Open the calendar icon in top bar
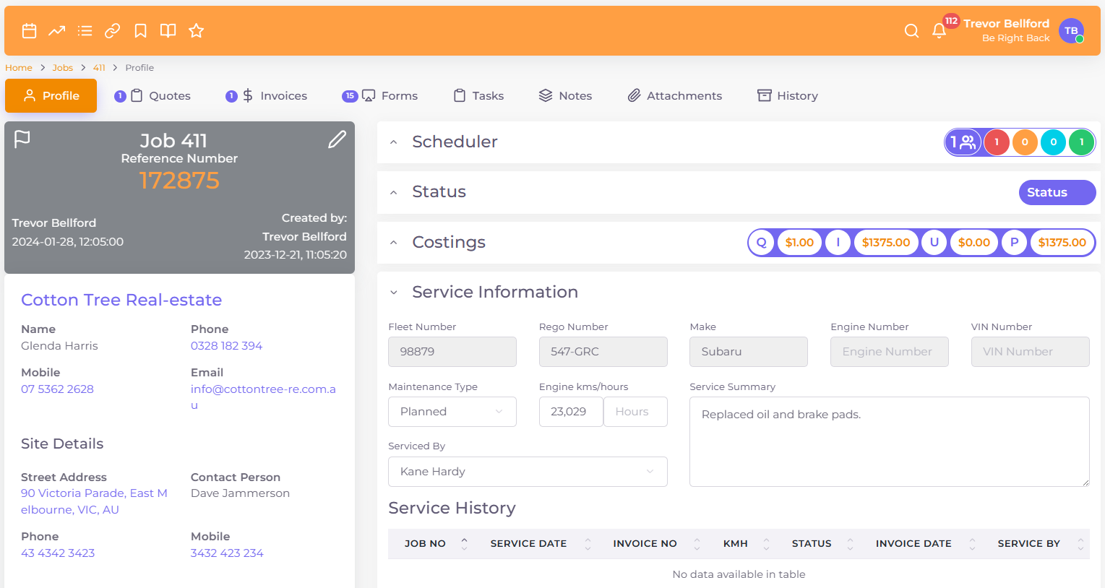The width and height of the screenshot is (1105, 588). pyautogui.click(x=29, y=30)
